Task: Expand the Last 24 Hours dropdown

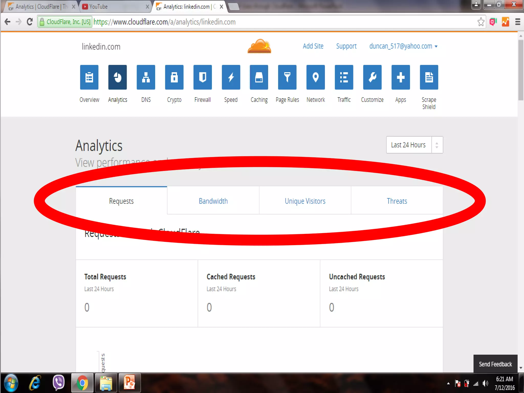Action: click(414, 145)
